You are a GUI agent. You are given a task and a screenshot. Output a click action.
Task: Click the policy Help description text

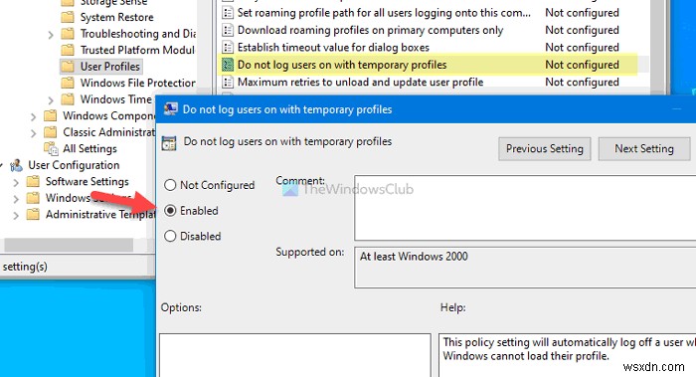click(x=569, y=349)
